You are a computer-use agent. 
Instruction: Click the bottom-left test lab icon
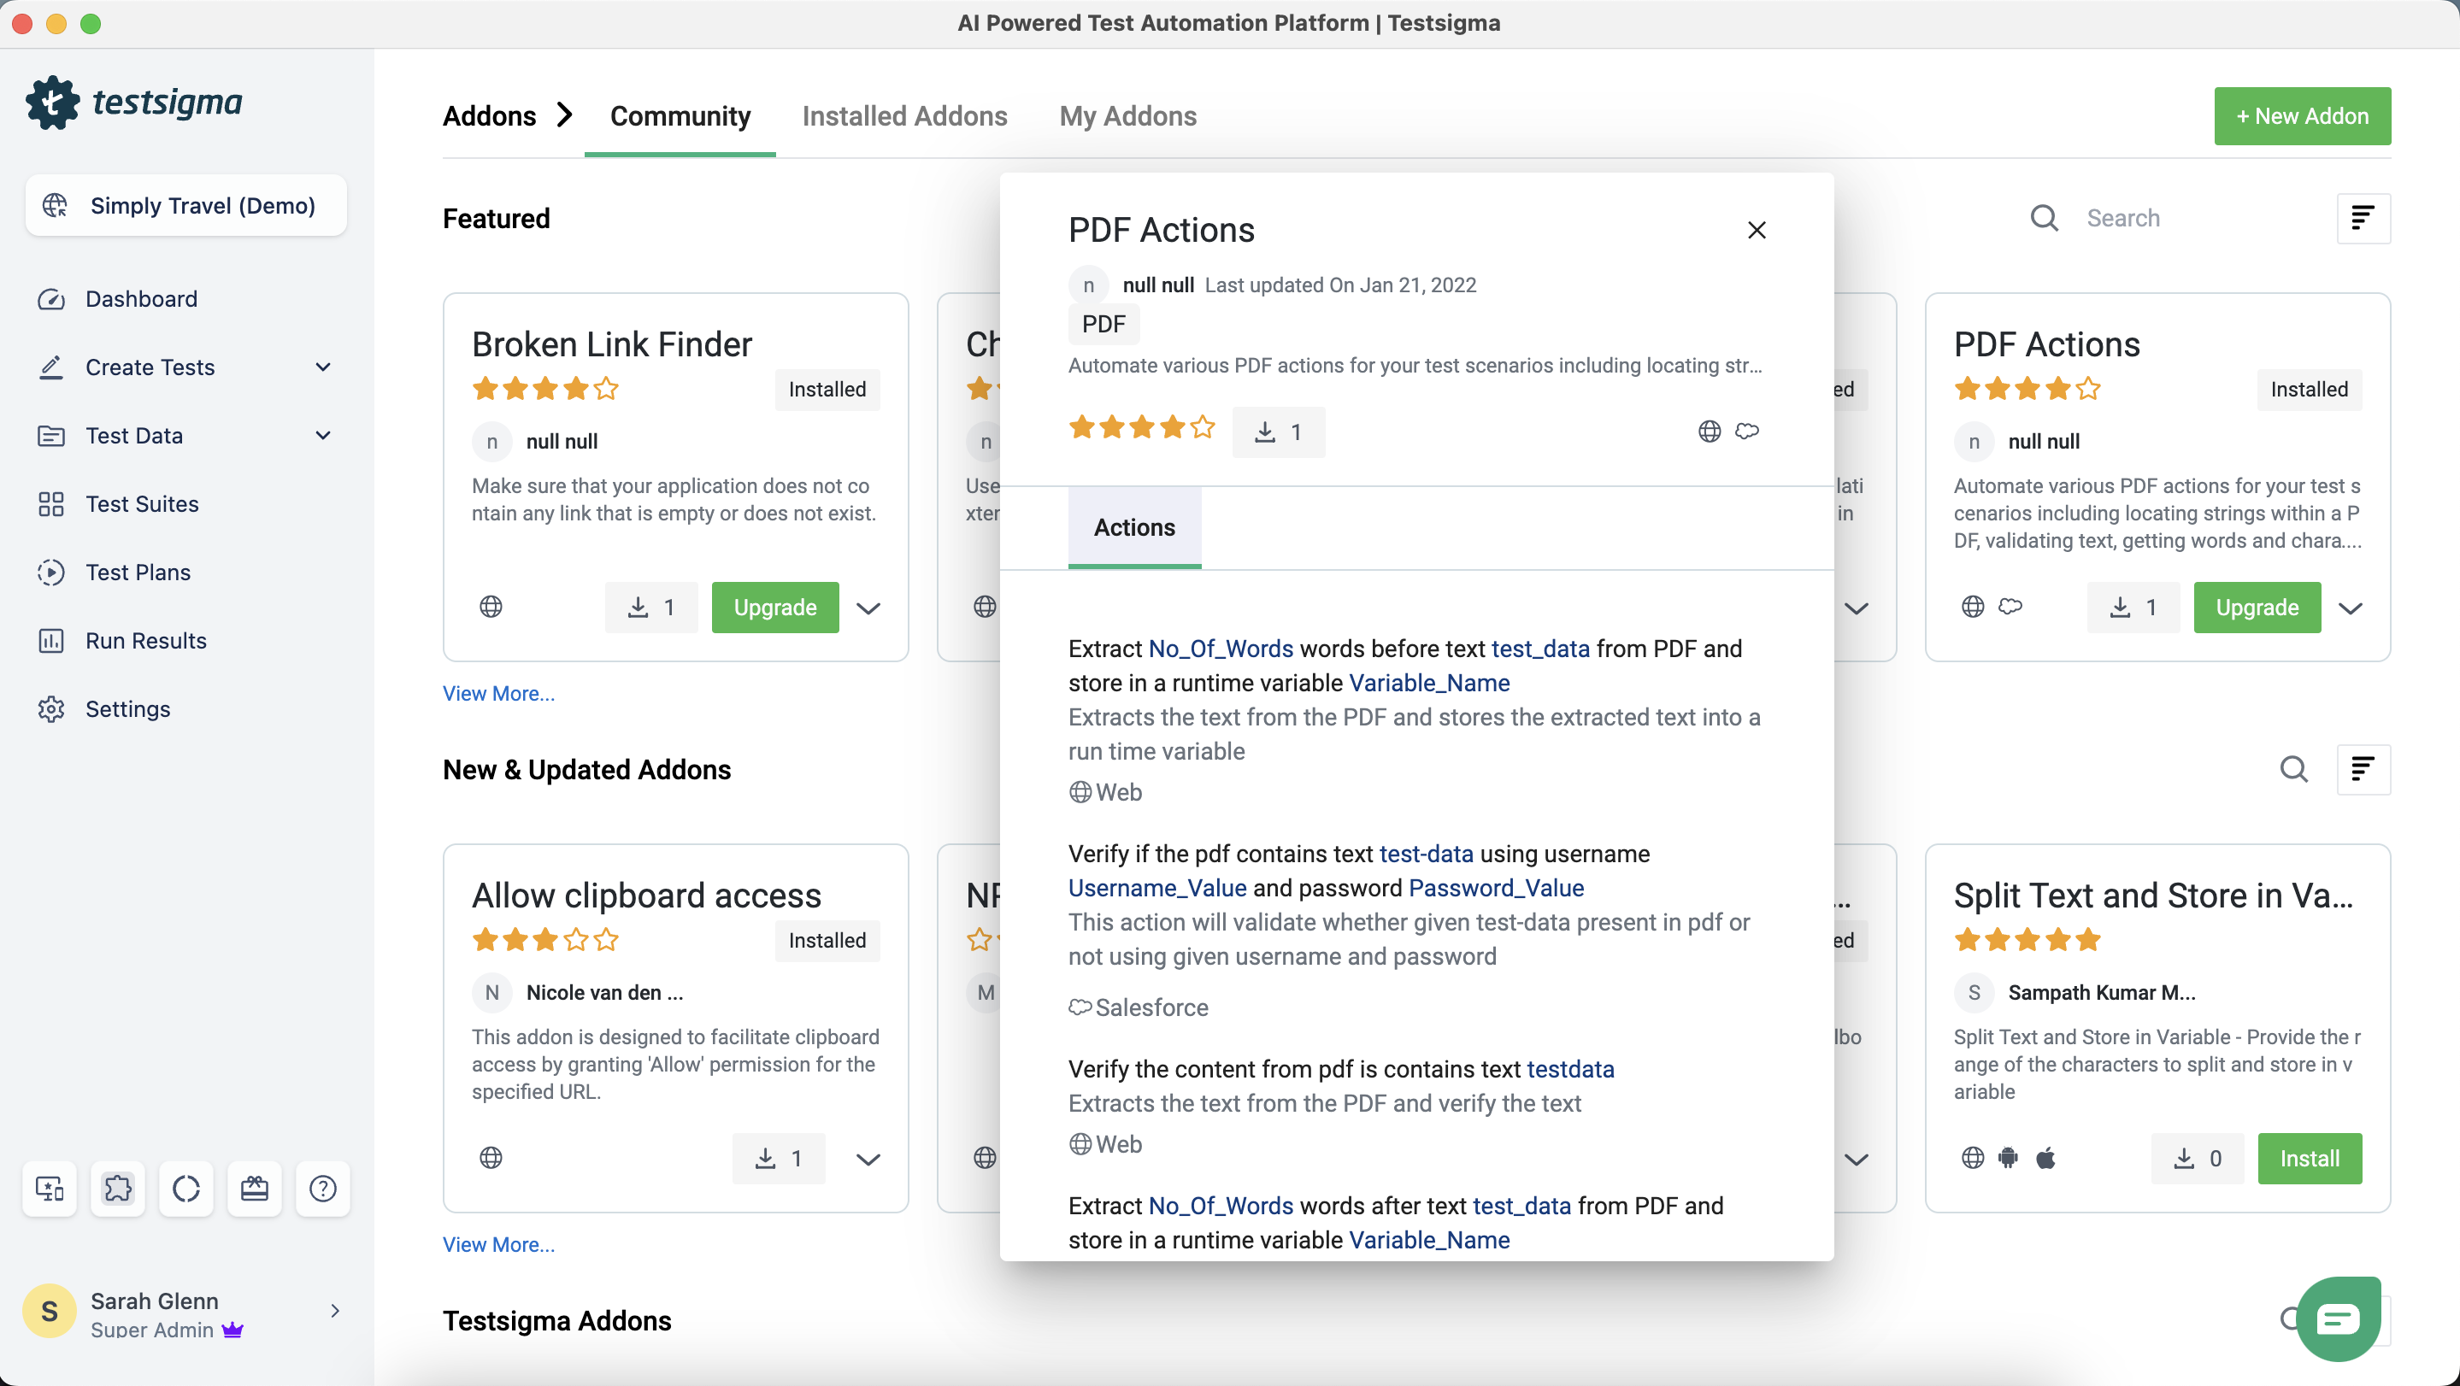(x=50, y=1189)
